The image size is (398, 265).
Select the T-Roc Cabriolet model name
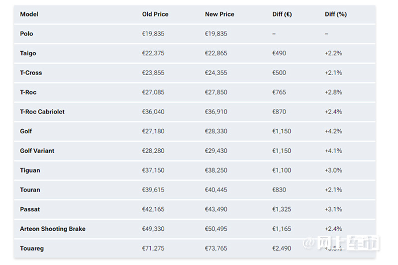(42, 112)
